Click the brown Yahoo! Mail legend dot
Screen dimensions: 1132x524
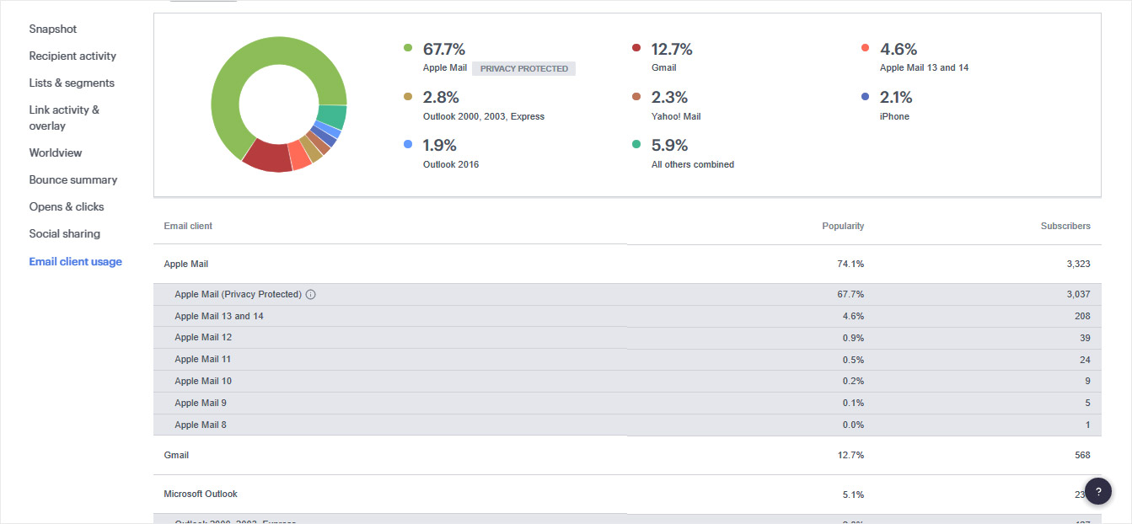click(636, 97)
